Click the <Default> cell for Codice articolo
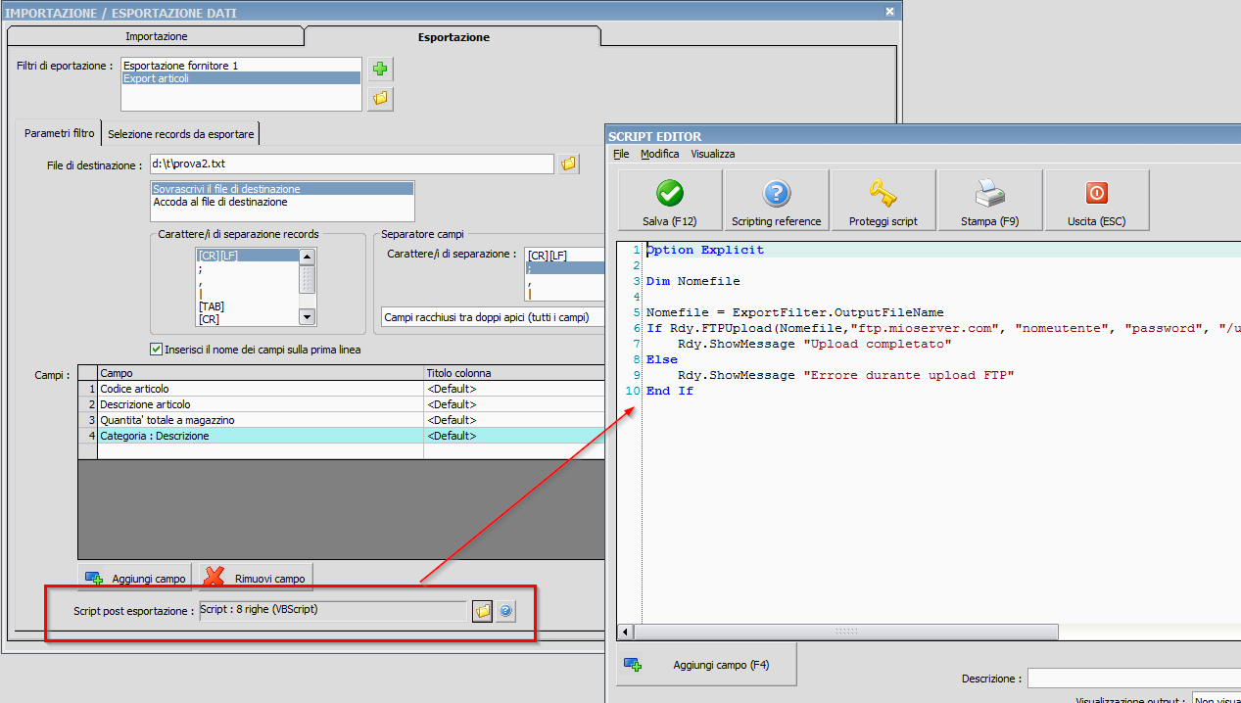This screenshot has width=1241, height=703. [514, 389]
